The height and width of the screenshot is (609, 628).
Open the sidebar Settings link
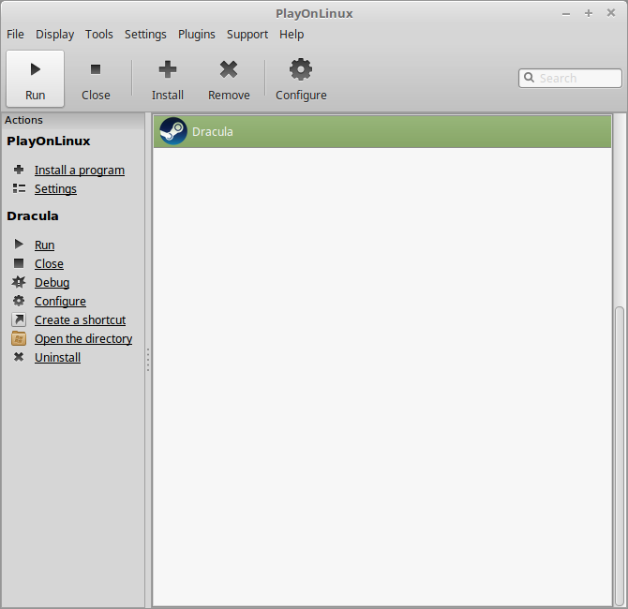[55, 189]
